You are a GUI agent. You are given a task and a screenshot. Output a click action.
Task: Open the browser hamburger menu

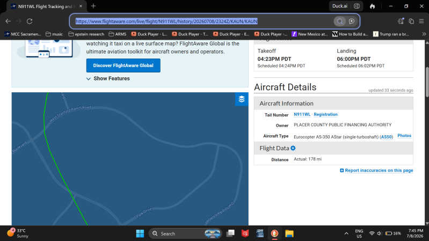(x=421, y=21)
